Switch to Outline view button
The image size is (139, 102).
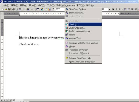[x=11, y=100]
